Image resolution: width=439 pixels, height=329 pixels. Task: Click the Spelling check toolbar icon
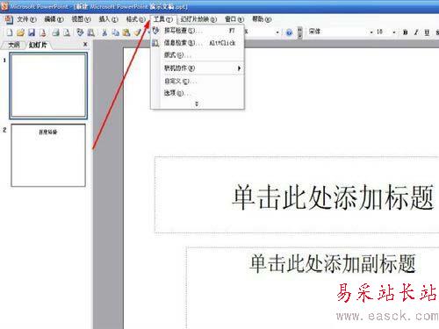point(80,32)
